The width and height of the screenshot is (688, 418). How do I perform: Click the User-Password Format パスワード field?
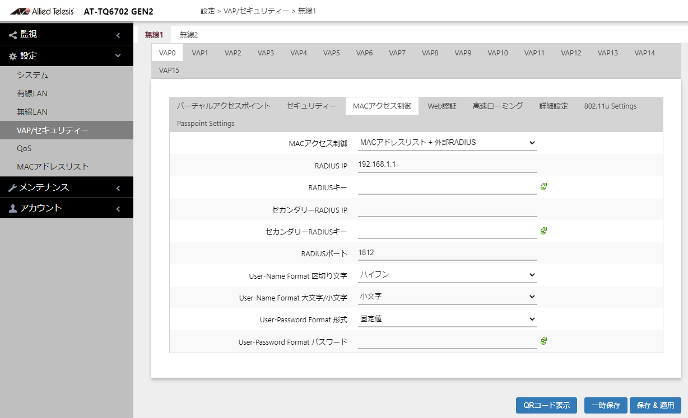coord(447,341)
